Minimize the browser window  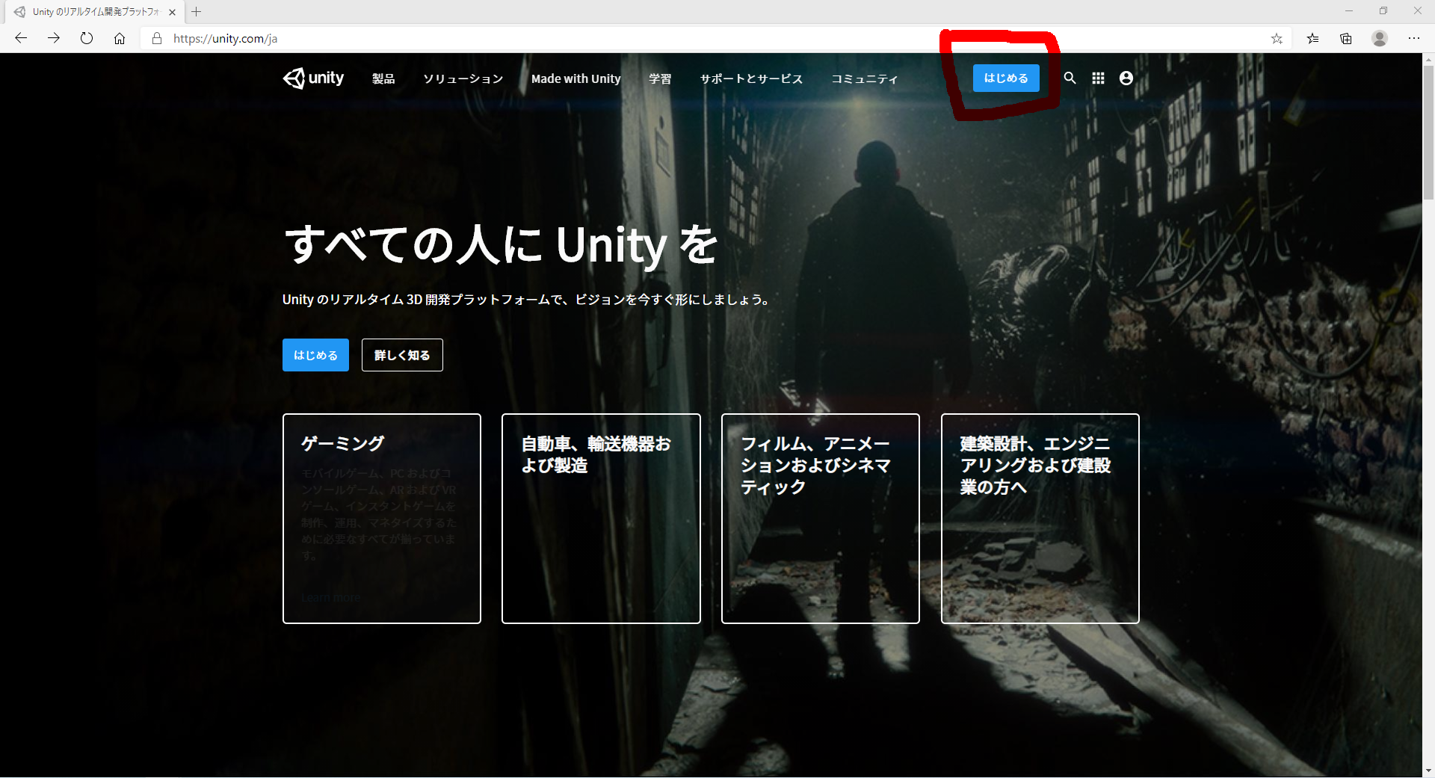1349,11
